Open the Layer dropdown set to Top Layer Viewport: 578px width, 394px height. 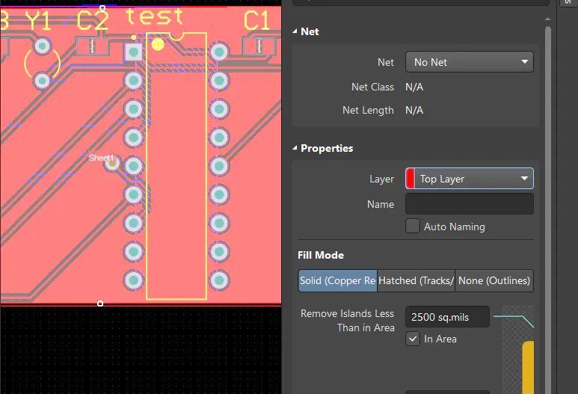[x=470, y=179]
